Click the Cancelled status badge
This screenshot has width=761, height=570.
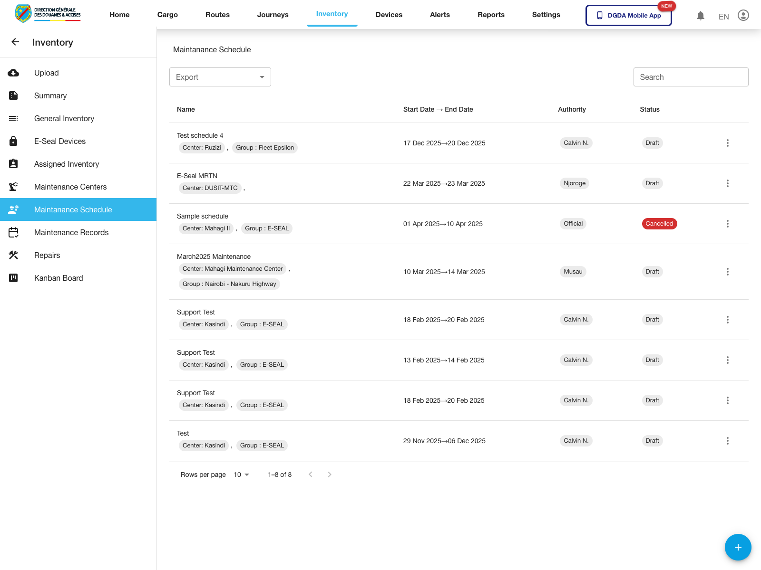click(x=659, y=224)
